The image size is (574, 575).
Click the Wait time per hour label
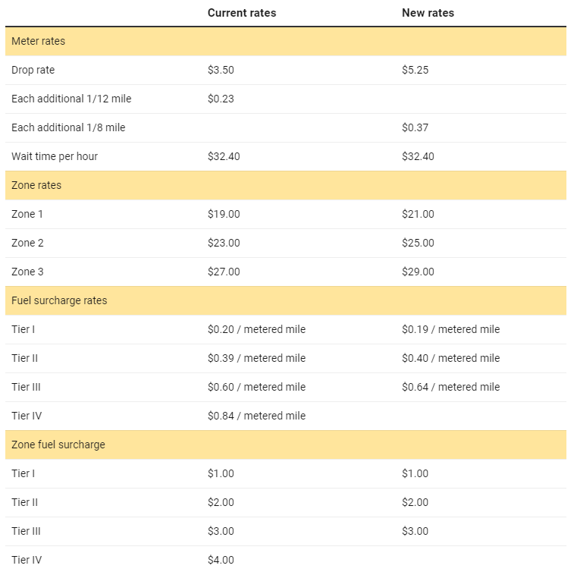(55, 156)
